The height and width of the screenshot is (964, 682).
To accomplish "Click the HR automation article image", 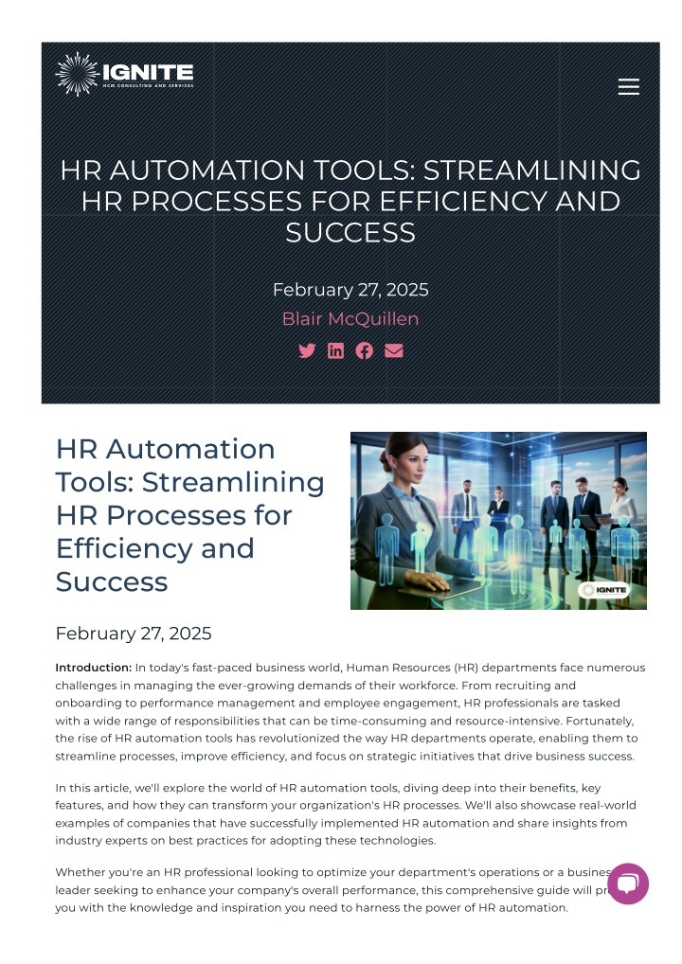I will coord(498,521).
